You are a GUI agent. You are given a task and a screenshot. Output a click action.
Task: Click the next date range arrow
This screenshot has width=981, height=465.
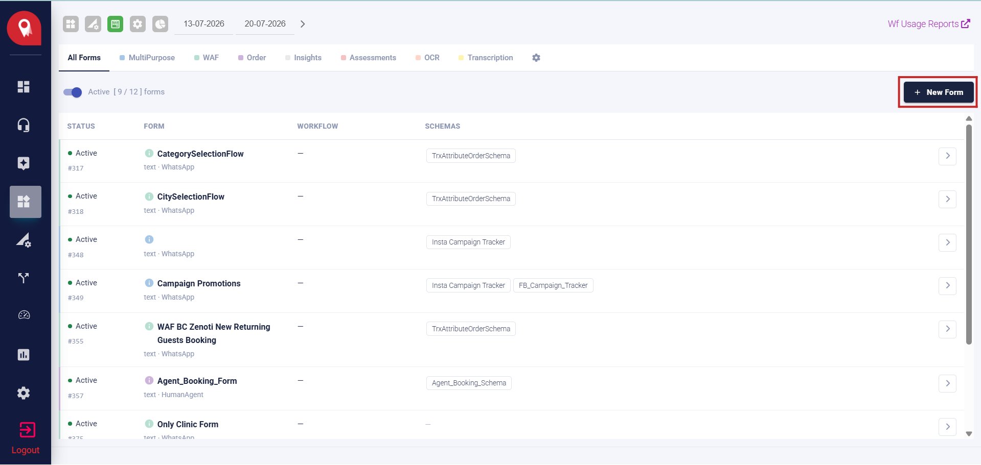coord(303,24)
